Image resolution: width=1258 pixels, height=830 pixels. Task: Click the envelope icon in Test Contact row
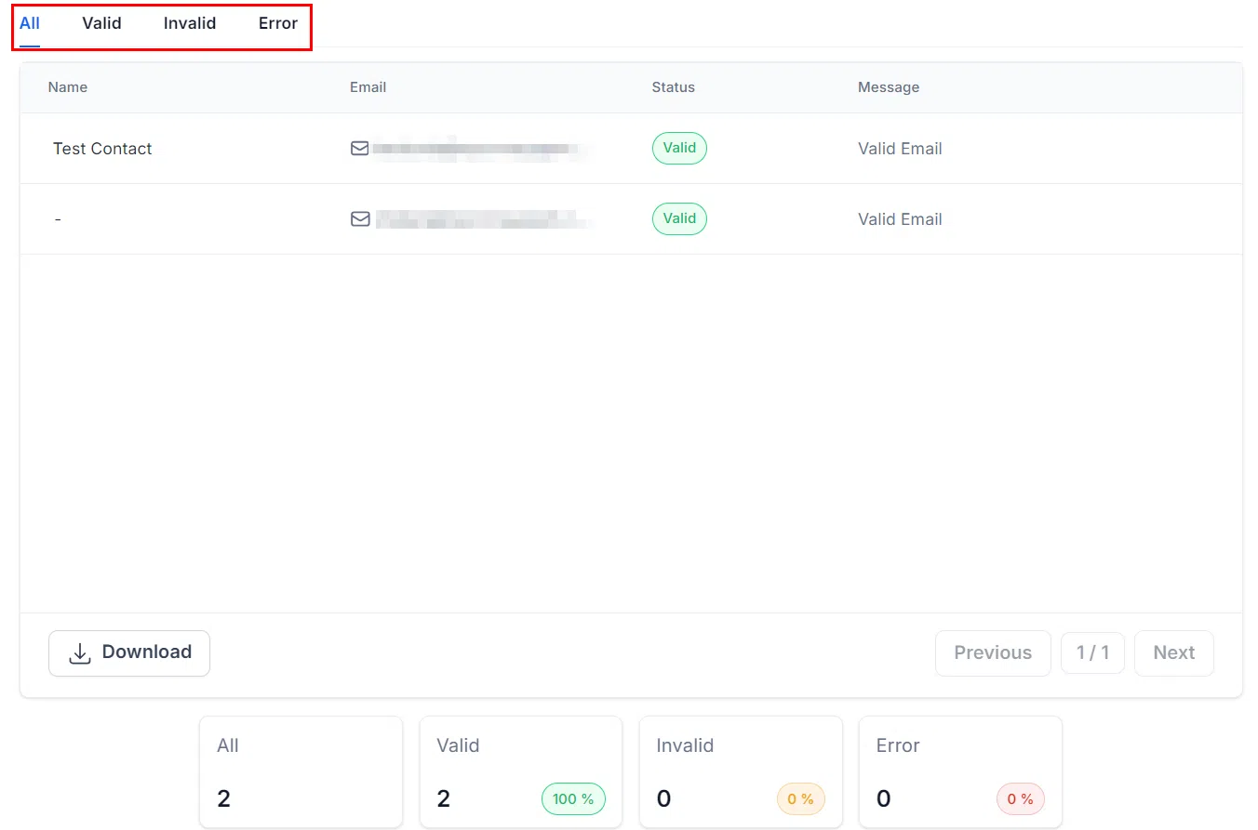click(360, 148)
